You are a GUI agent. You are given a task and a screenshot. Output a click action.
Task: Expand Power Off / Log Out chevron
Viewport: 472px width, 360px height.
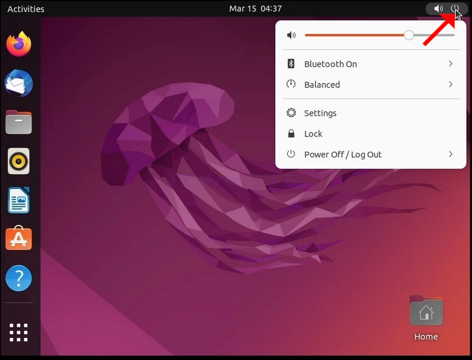tap(451, 154)
